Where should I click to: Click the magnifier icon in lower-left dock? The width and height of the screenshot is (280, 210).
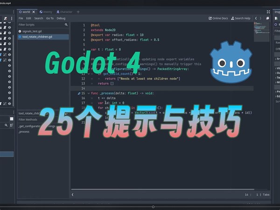pos(6,125)
